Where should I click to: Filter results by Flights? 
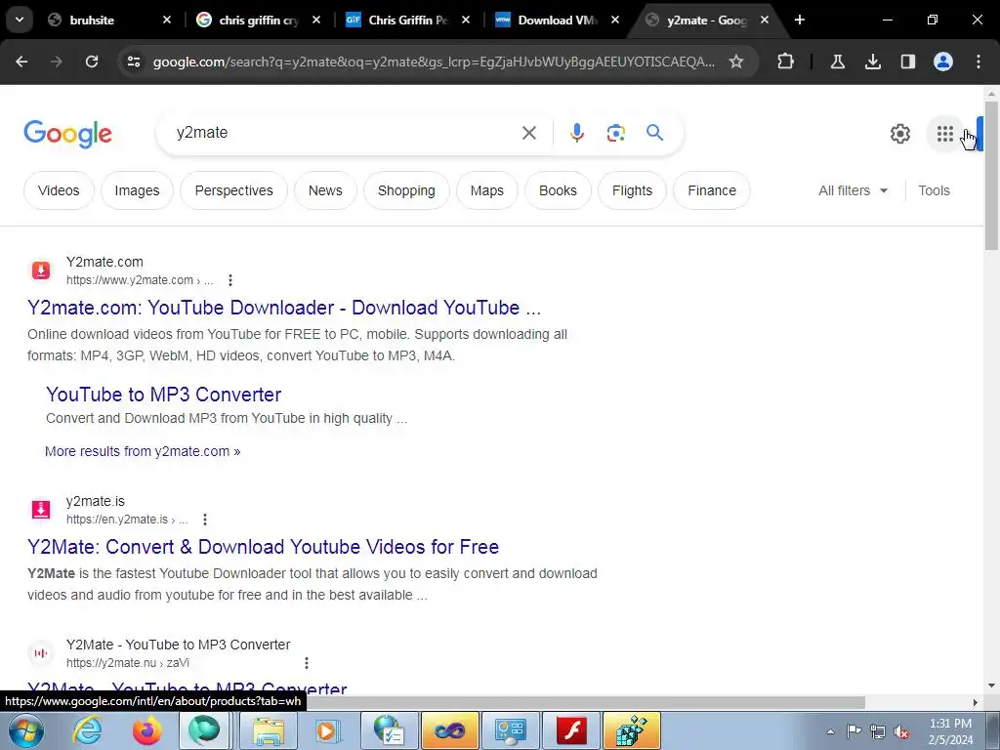632,190
